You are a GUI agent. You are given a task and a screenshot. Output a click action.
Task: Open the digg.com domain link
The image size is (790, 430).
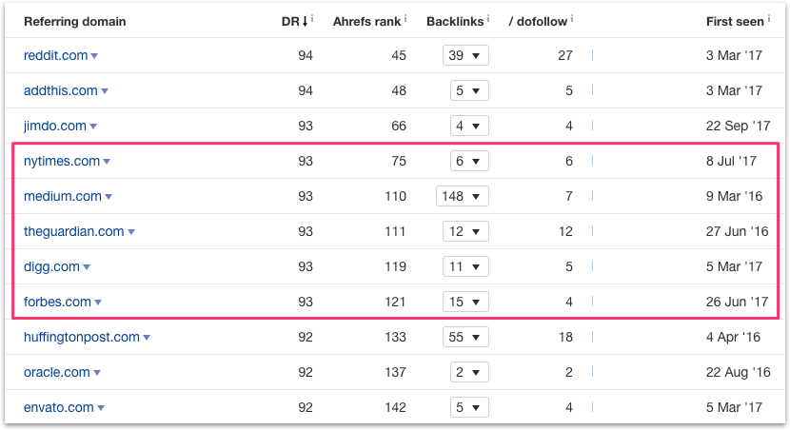click(x=51, y=266)
